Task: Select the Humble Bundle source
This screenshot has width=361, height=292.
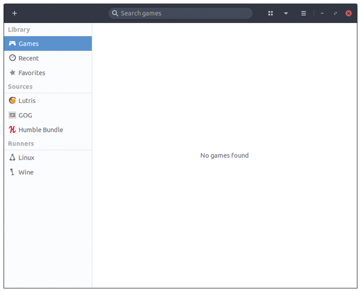Action: [48, 129]
